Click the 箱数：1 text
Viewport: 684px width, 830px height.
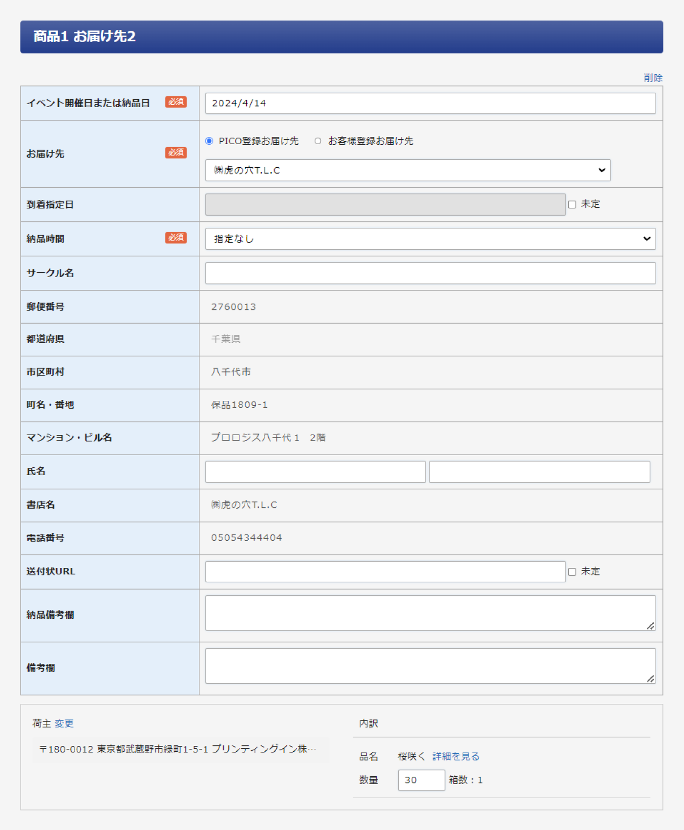click(x=466, y=780)
